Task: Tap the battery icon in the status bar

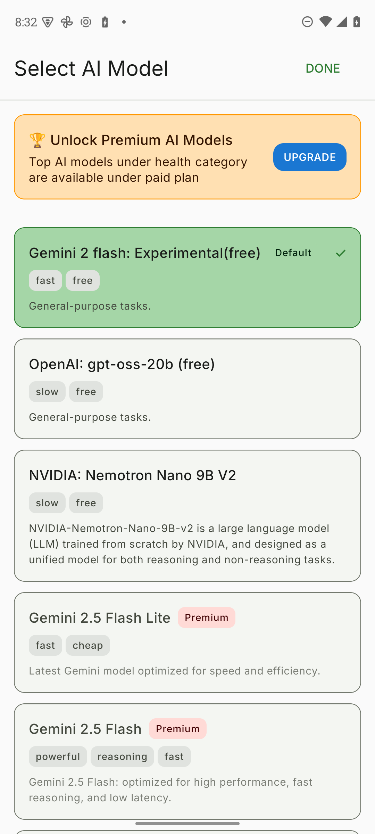Action: [x=357, y=22]
